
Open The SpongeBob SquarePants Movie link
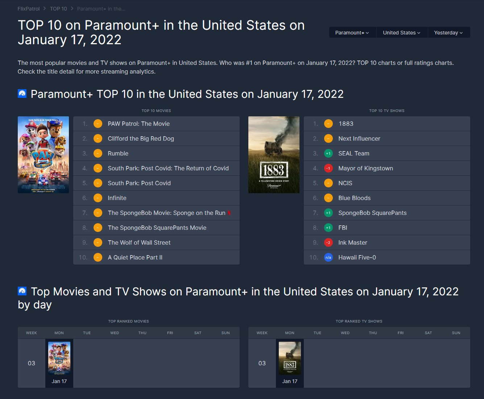(x=157, y=228)
